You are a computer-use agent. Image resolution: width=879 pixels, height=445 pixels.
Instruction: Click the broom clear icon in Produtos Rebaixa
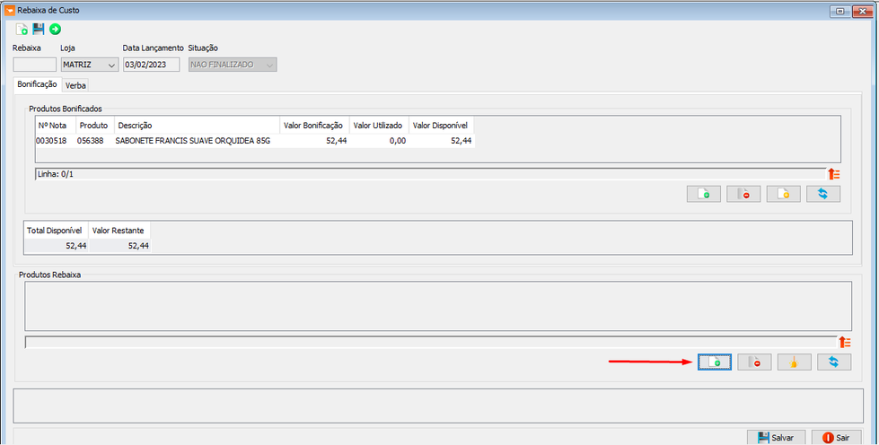[795, 362]
